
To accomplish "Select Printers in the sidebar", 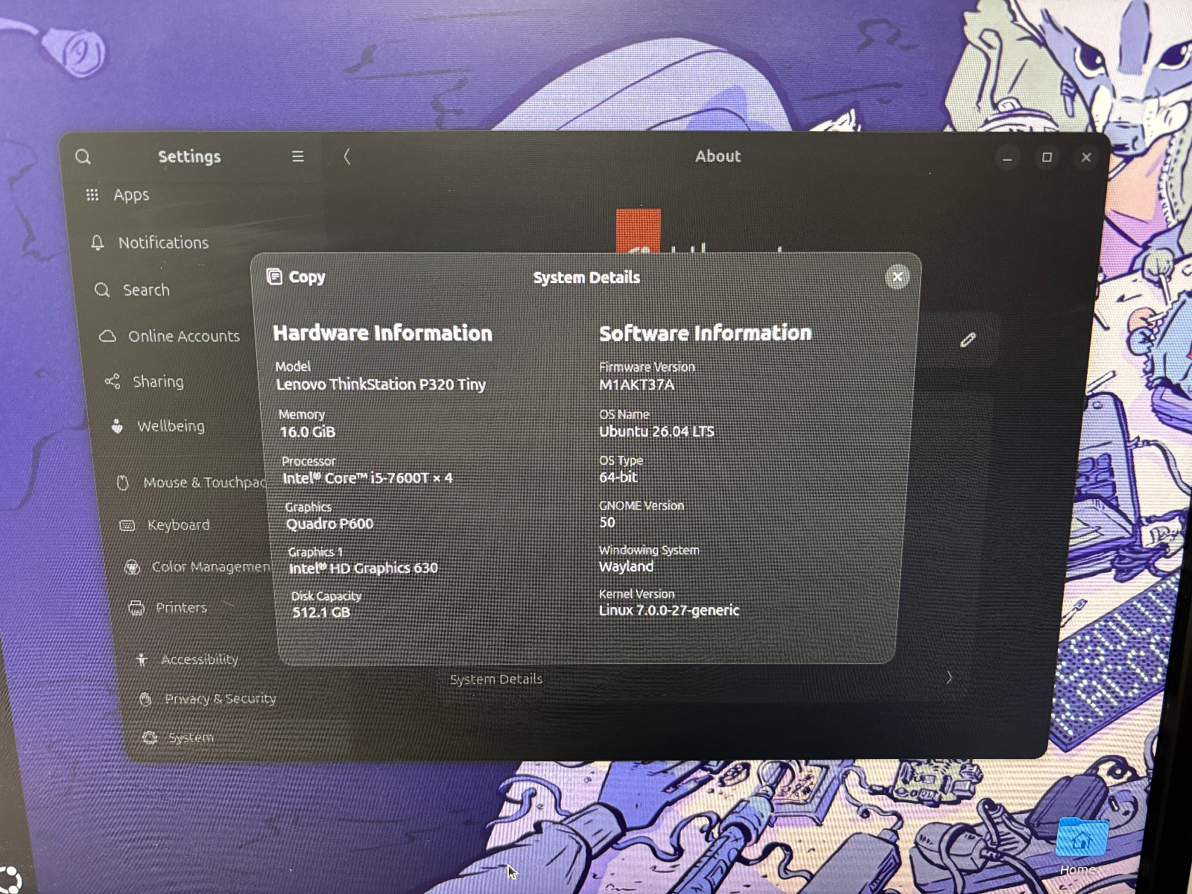I will click(168, 608).
